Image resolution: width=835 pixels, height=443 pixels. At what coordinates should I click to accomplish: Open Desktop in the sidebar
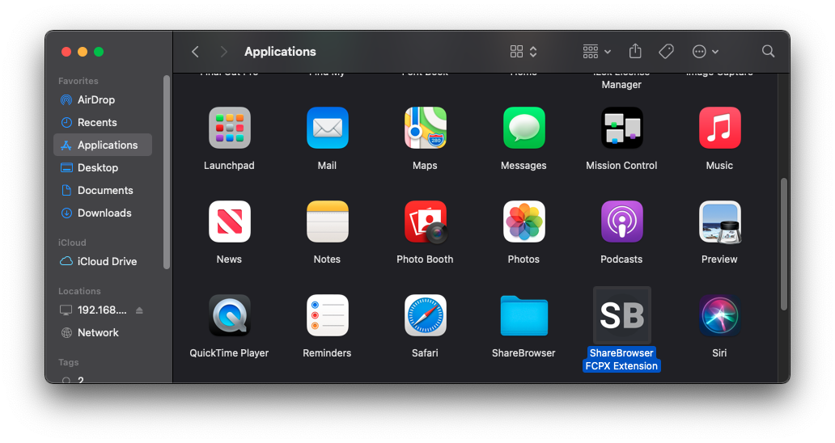103,167
